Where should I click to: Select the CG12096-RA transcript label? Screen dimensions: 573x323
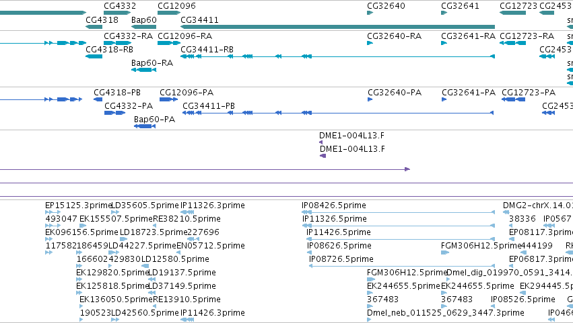185,36
